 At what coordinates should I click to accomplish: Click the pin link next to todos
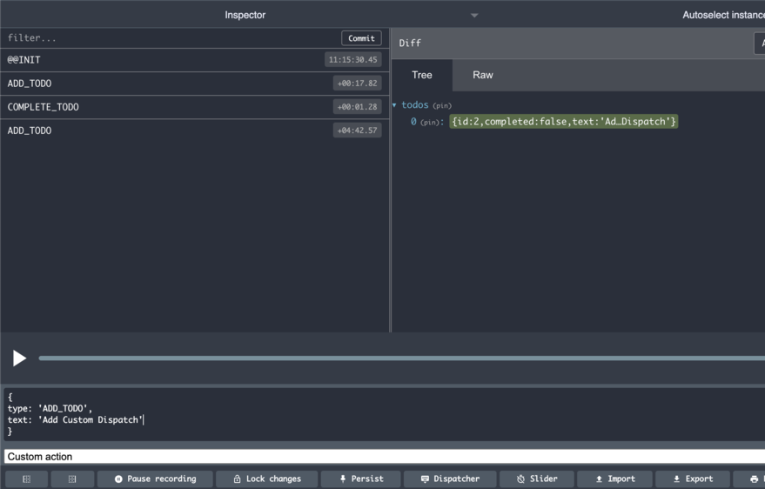coord(442,106)
